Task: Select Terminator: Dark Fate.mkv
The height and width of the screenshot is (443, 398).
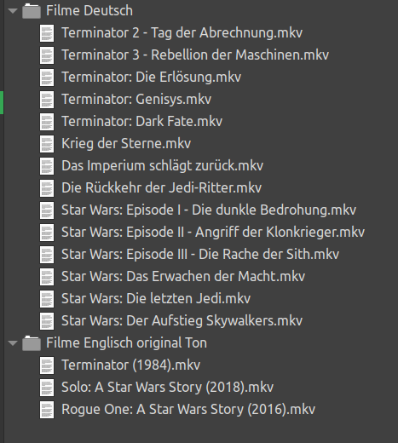Action: tap(142, 121)
